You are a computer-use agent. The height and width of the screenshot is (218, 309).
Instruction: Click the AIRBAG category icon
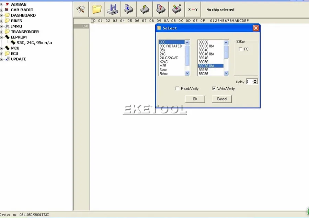coord(7,4)
